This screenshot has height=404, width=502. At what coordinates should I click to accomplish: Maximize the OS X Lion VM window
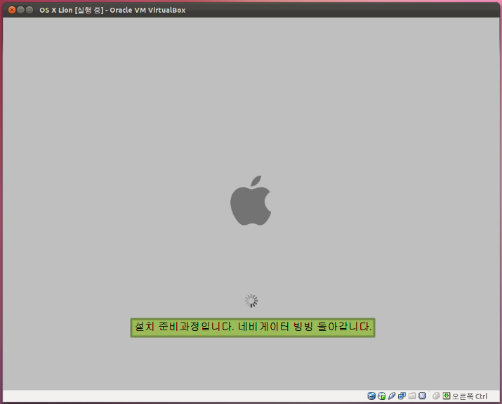coord(29,10)
